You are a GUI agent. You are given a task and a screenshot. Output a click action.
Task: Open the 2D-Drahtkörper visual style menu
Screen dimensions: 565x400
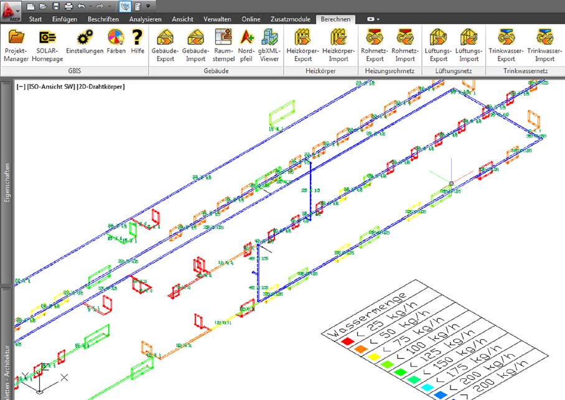(x=101, y=86)
